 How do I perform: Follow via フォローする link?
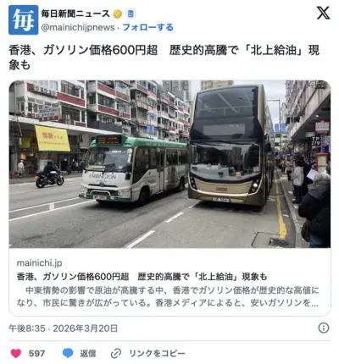pyautogui.click(x=147, y=27)
